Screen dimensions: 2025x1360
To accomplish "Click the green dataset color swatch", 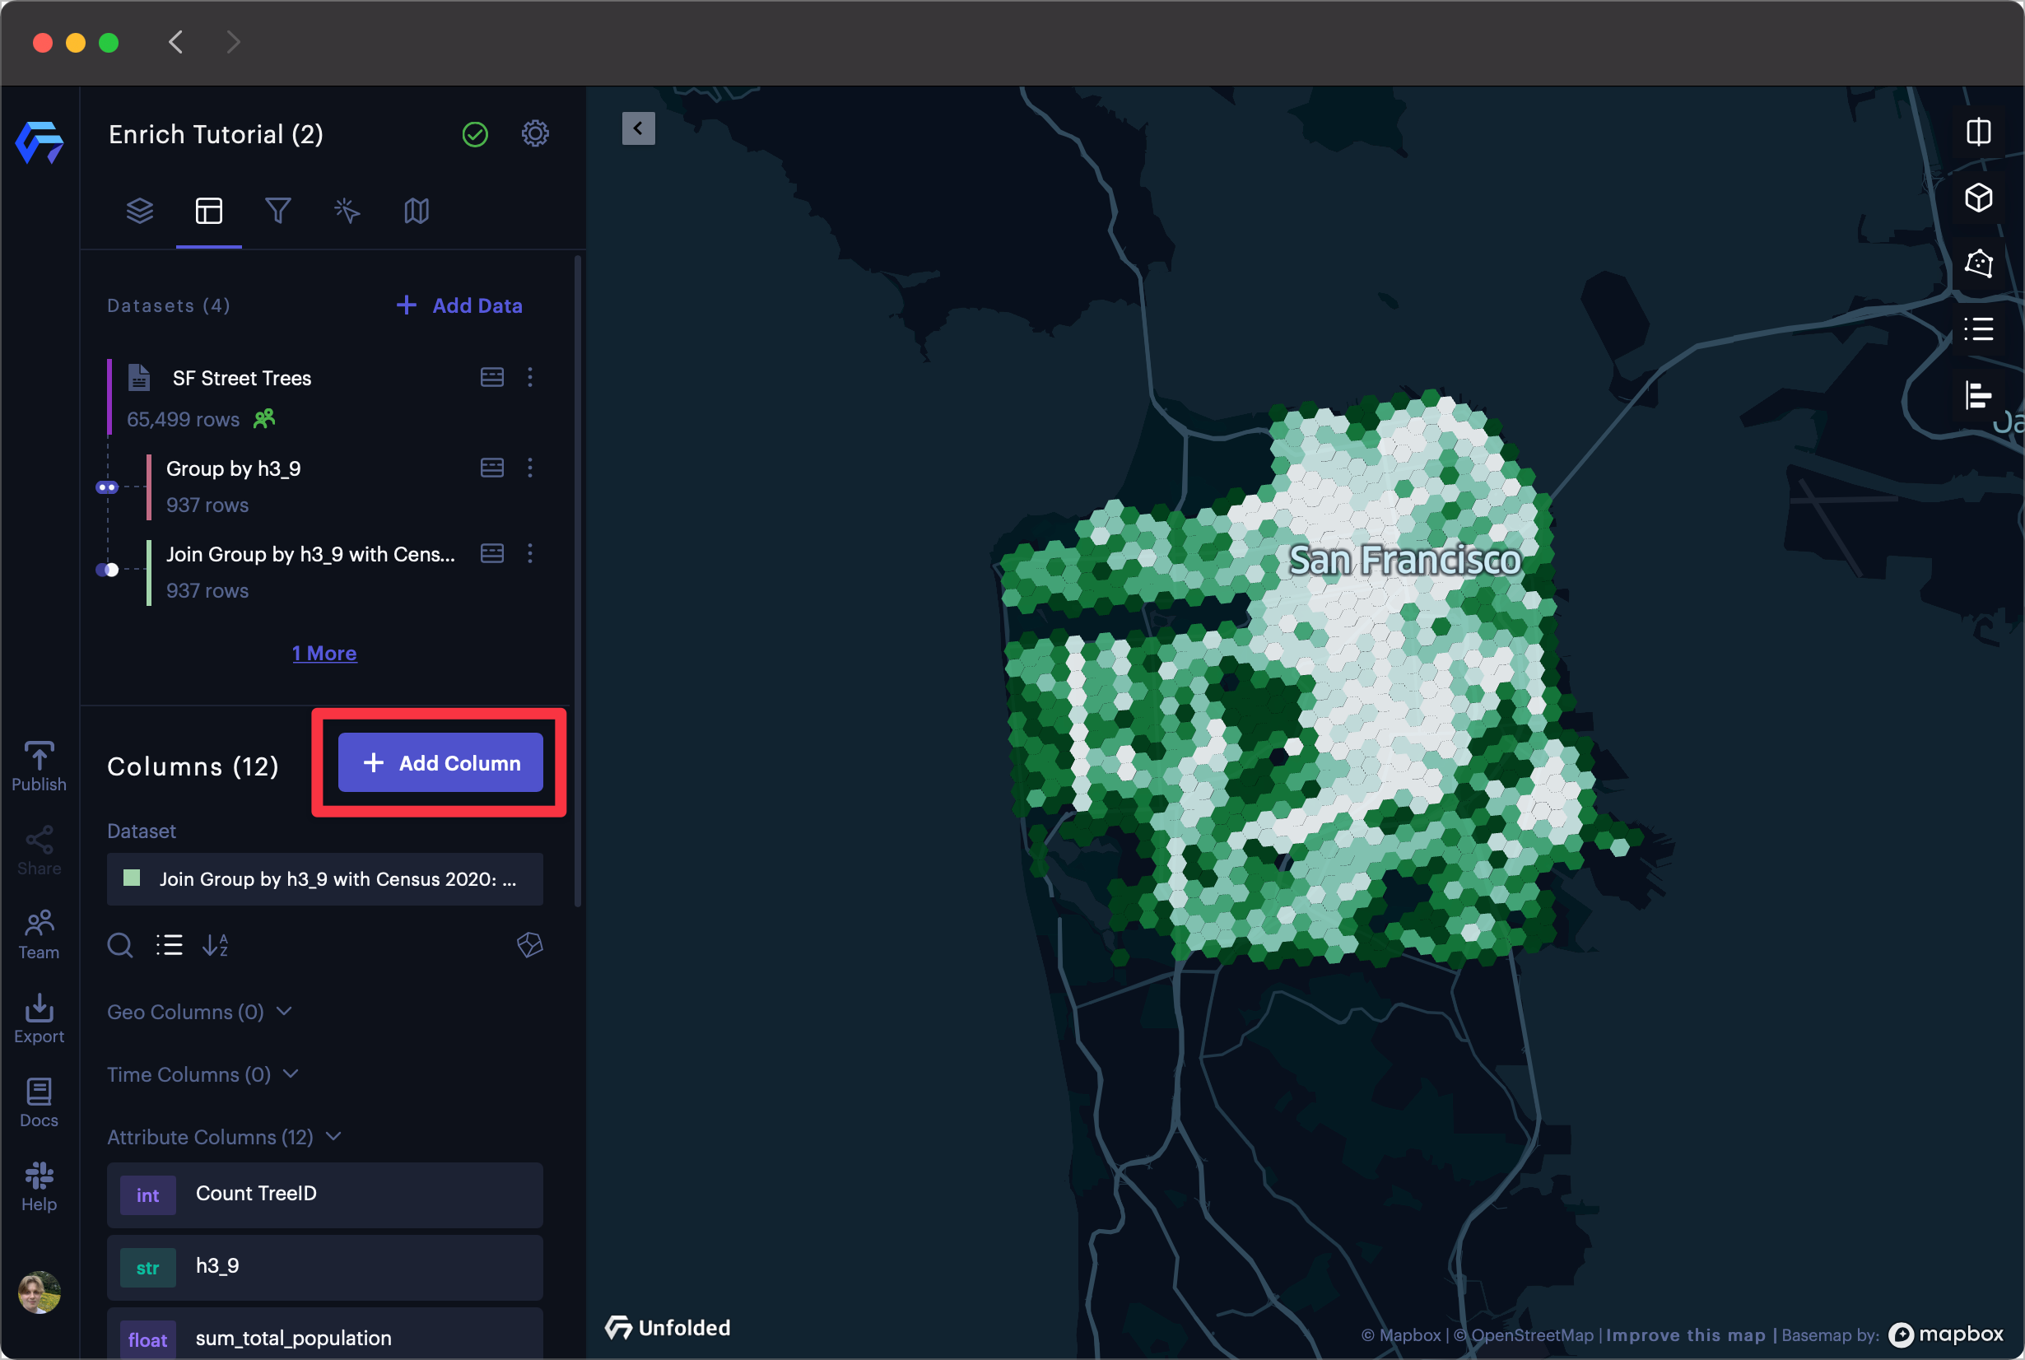I will [x=132, y=878].
